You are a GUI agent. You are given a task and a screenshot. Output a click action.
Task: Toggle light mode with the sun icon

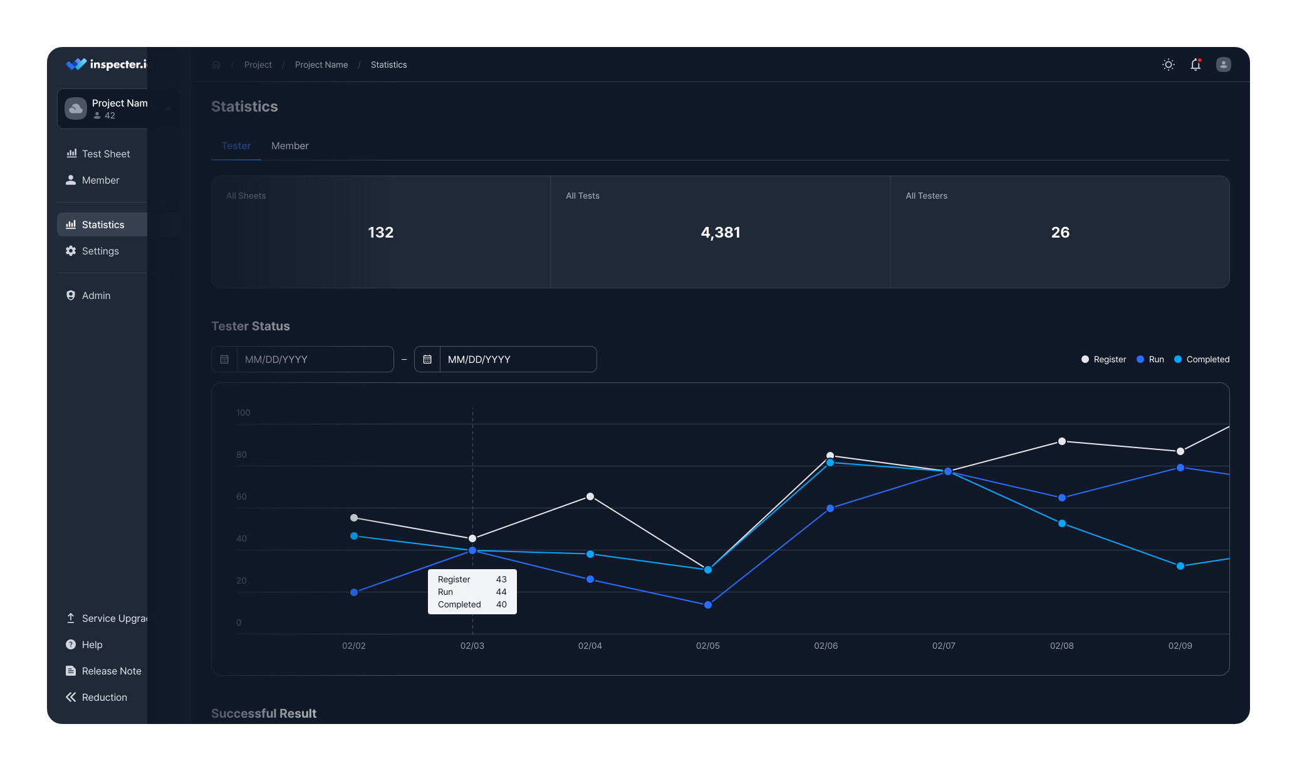1168,65
